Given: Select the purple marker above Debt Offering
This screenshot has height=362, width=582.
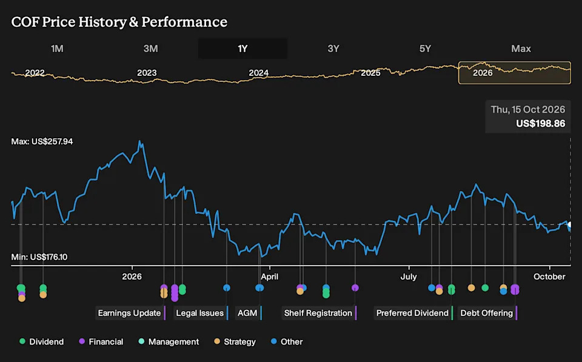Looking at the screenshot, I should (515, 289).
